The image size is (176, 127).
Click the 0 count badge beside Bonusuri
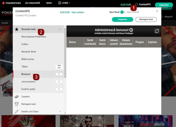coord(59,74)
